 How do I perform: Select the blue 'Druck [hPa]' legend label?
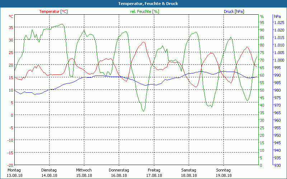pos(234,11)
